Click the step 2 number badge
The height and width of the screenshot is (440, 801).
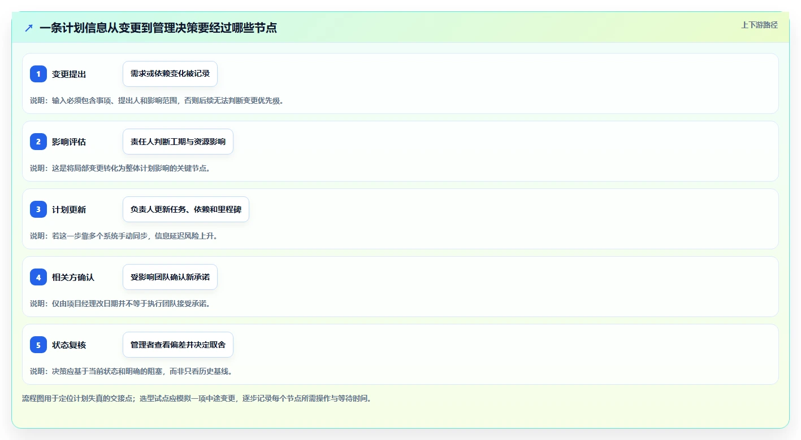(x=38, y=142)
